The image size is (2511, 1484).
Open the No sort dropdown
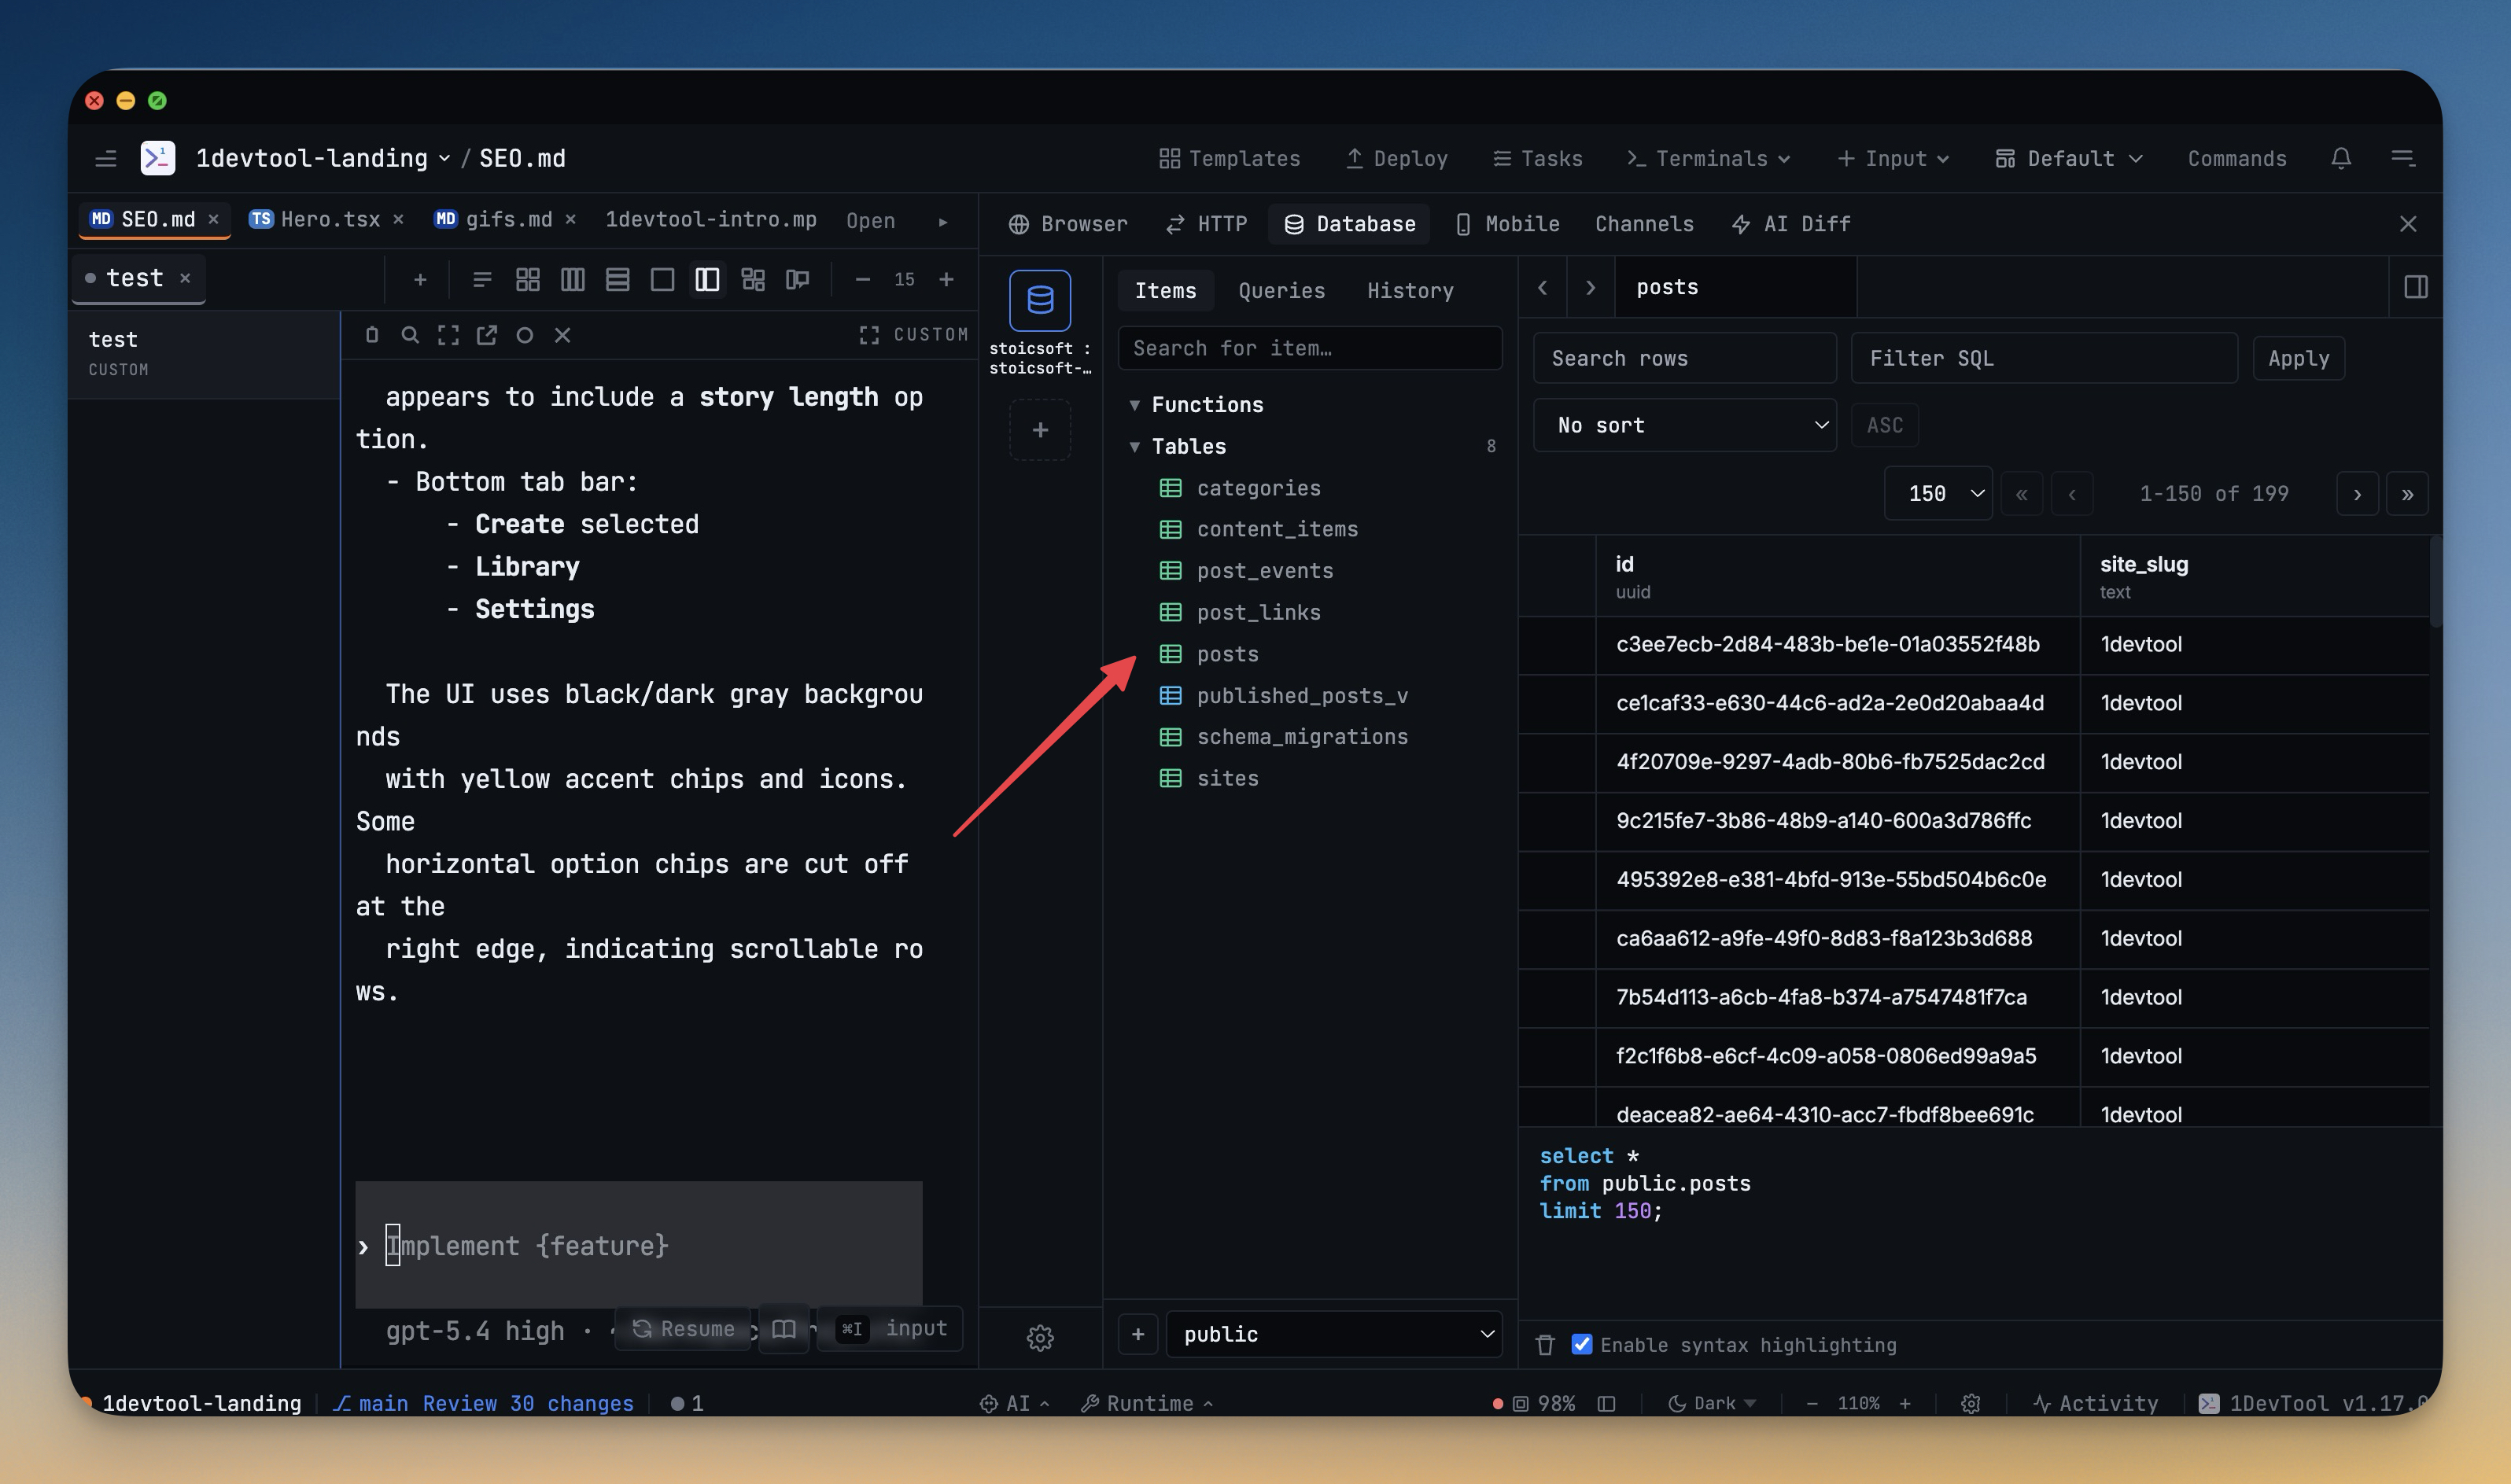[1684, 425]
